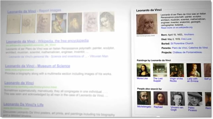
Task: Open "Leonardo Da Vinci's Life" result
Action: 23,104
